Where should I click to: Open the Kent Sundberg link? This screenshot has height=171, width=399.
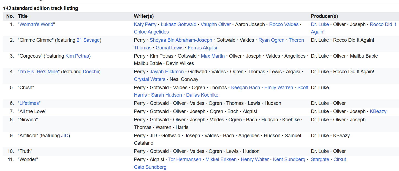click(x=289, y=159)
